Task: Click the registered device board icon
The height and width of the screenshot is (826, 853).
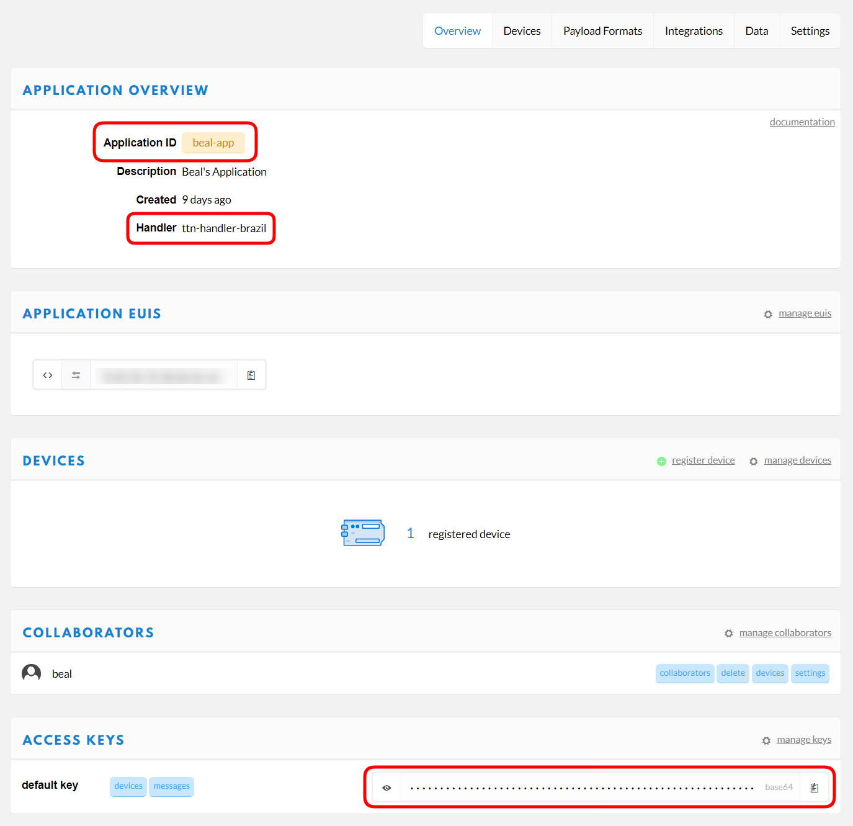Action: click(x=363, y=533)
